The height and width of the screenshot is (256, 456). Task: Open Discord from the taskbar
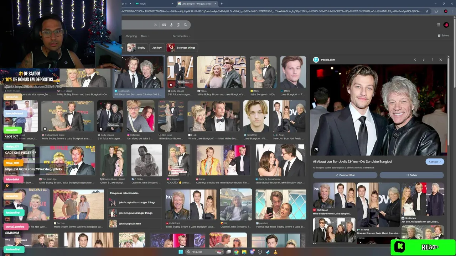tap(252, 252)
